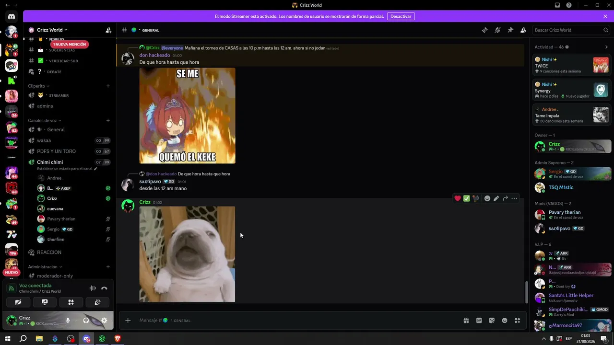Open user settings gear

point(104,321)
